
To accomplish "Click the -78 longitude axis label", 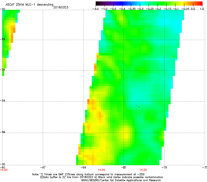I will click(x=164, y=167).
